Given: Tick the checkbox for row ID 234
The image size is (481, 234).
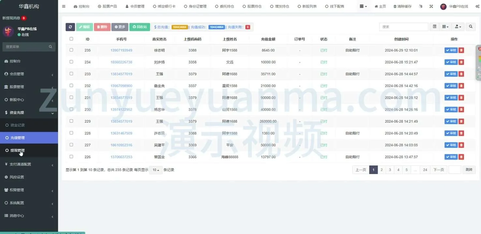Looking at the screenshot, I should pyautogui.click(x=71, y=62).
